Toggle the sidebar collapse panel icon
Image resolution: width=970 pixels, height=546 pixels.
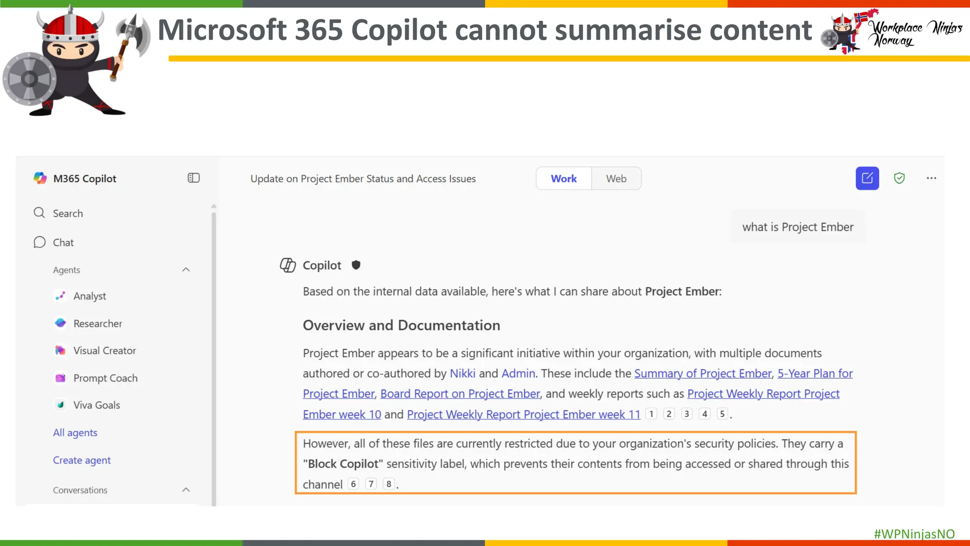(193, 178)
